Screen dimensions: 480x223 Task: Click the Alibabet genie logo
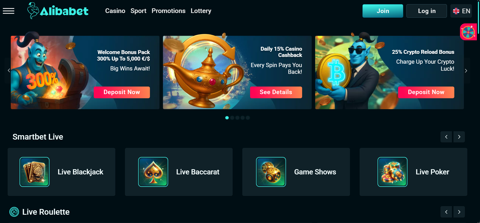pyautogui.click(x=58, y=11)
